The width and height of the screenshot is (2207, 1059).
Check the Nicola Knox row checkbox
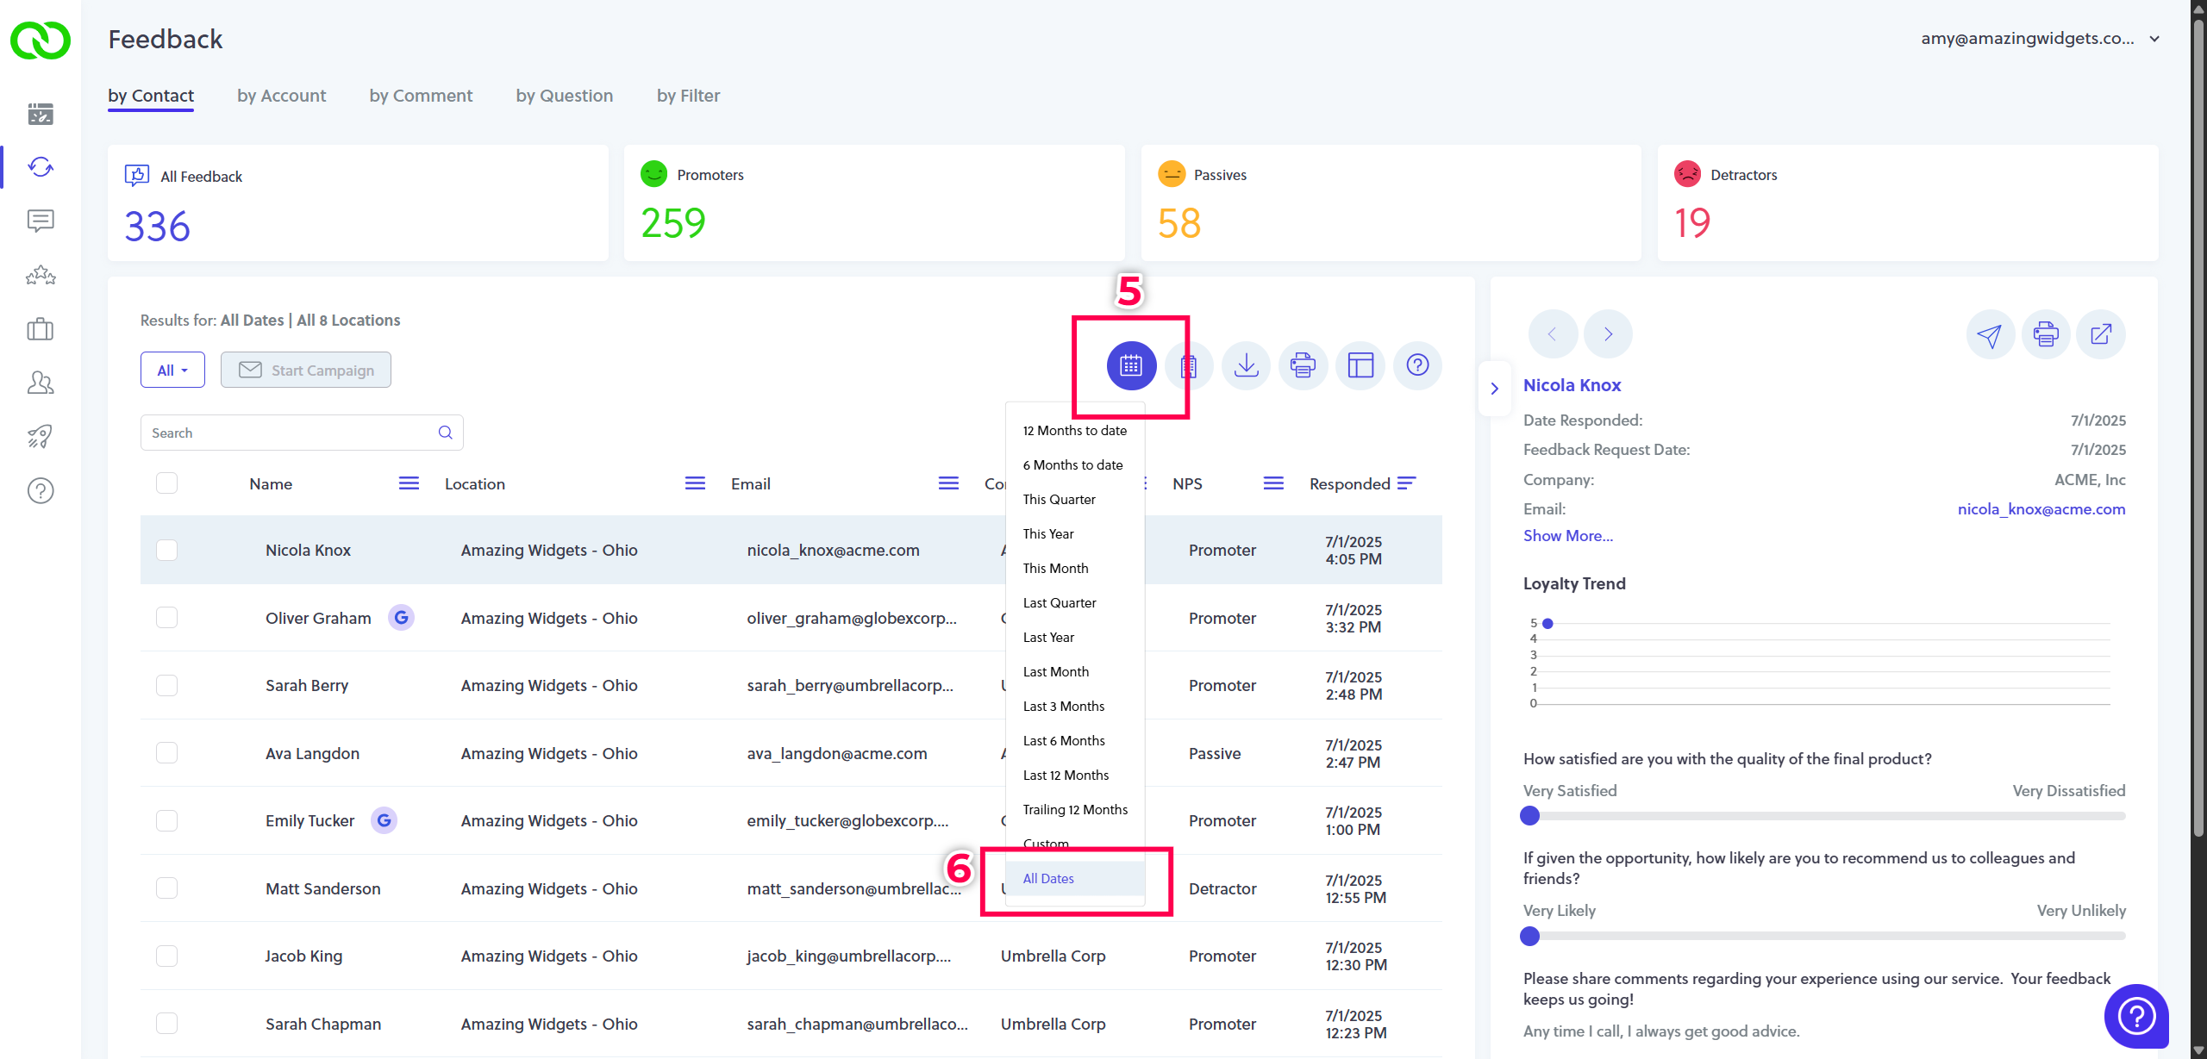(x=167, y=551)
